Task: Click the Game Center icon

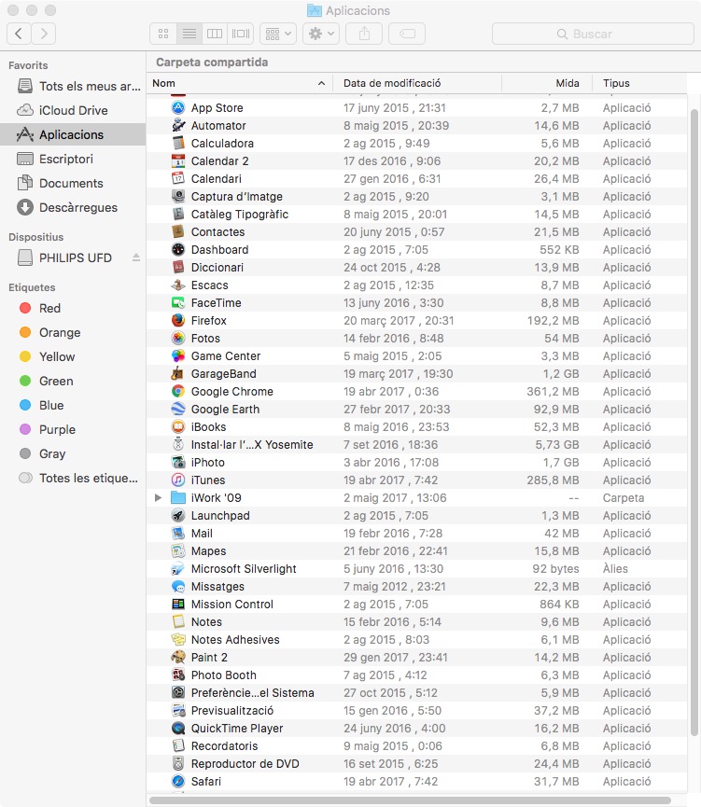Action: point(178,355)
